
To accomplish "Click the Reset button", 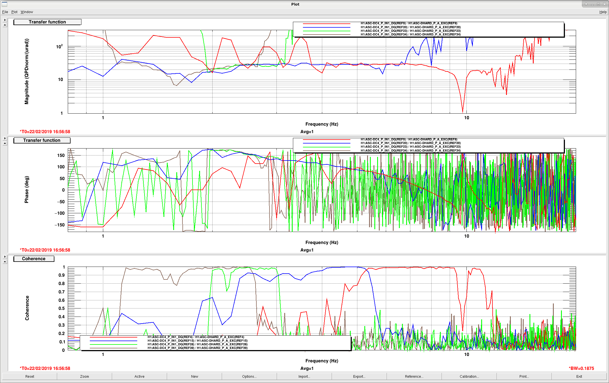I will tap(30, 376).
